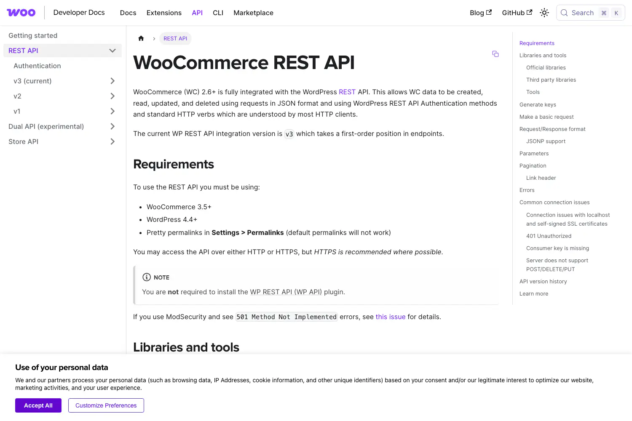Screen dimensions: 632x421
Task: Click Customize Preferences button
Action: [106, 405]
